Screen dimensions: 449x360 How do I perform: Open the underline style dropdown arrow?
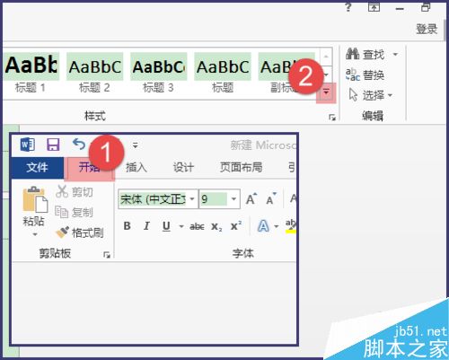click(x=181, y=226)
